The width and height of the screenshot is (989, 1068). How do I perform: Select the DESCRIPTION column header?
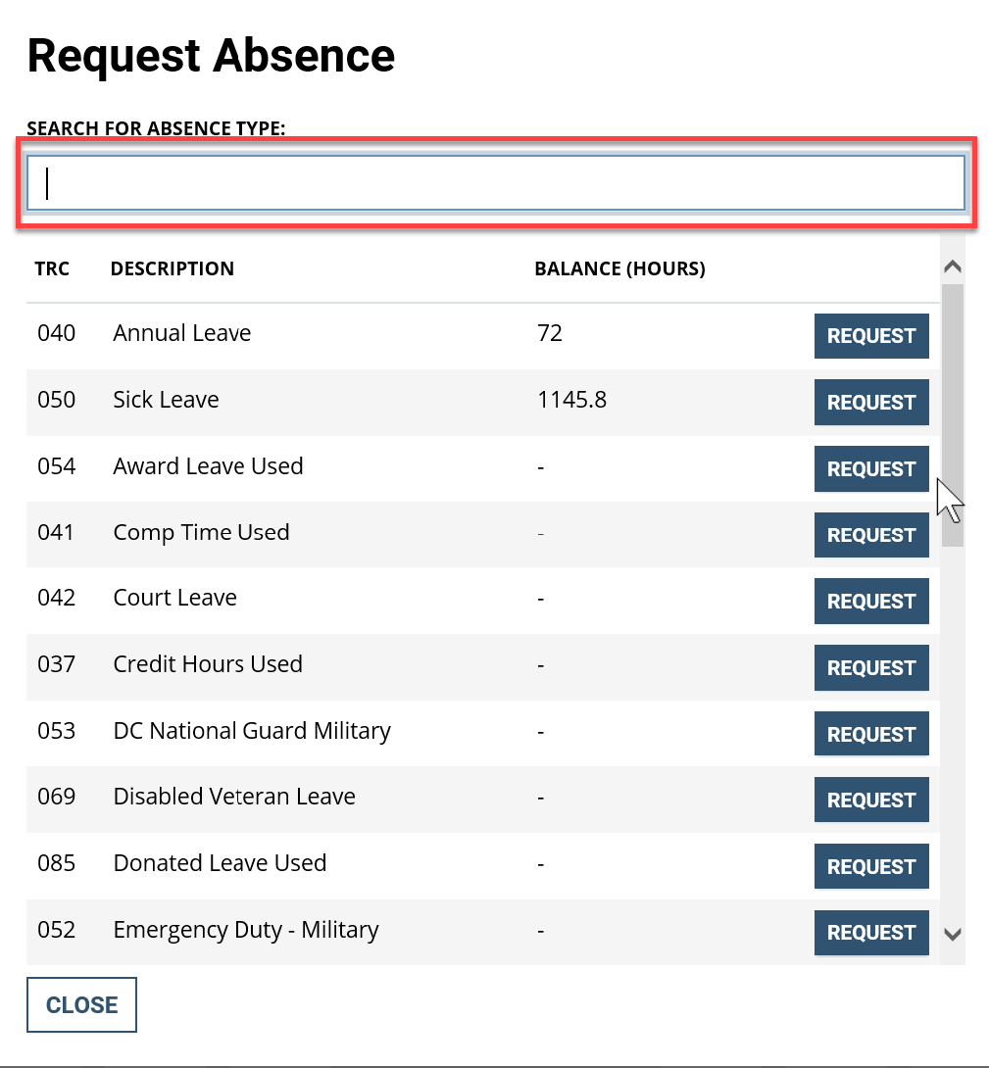pyautogui.click(x=172, y=267)
